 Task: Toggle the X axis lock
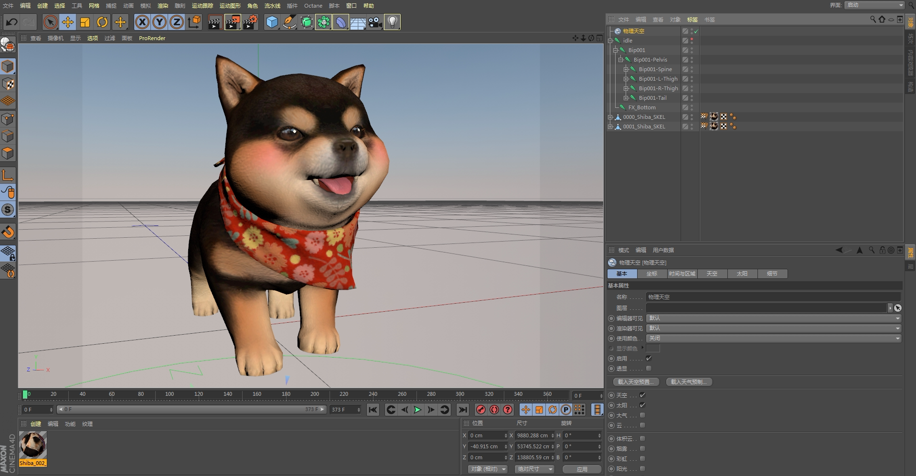click(142, 22)
